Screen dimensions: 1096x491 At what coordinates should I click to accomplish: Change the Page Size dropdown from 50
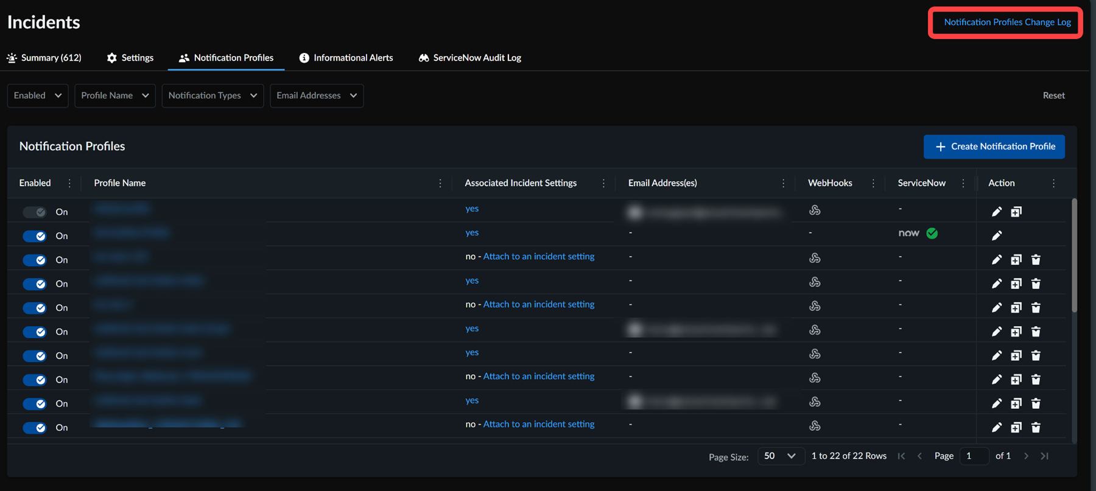click(x=781, y=456)
